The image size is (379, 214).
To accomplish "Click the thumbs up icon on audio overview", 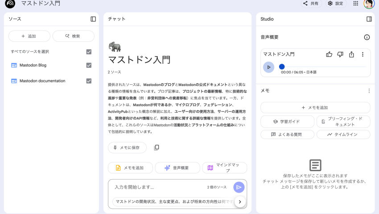I will (x=329, y=54).
